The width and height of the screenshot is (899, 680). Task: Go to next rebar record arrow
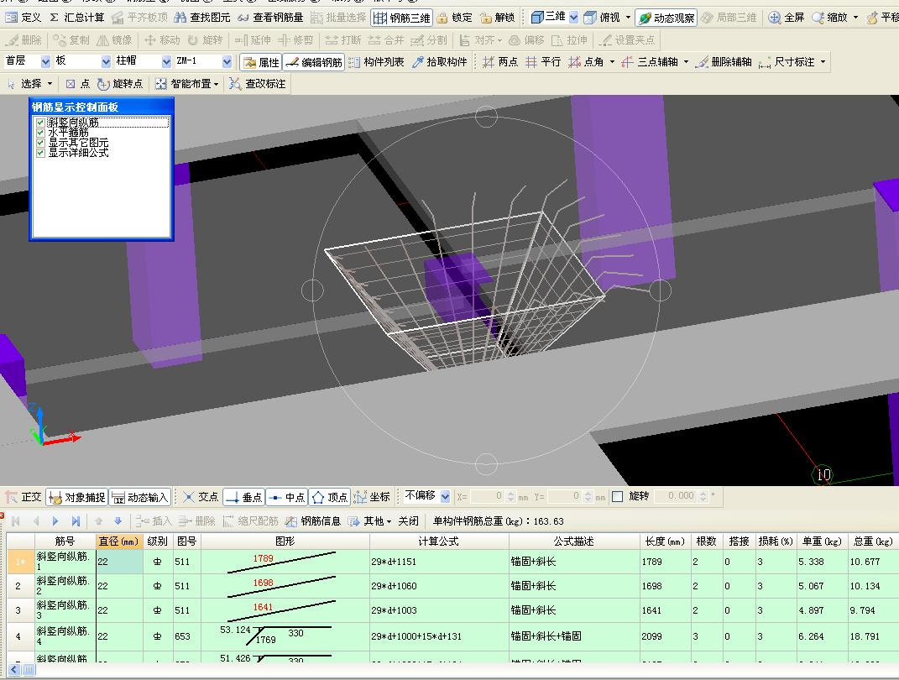55,521
